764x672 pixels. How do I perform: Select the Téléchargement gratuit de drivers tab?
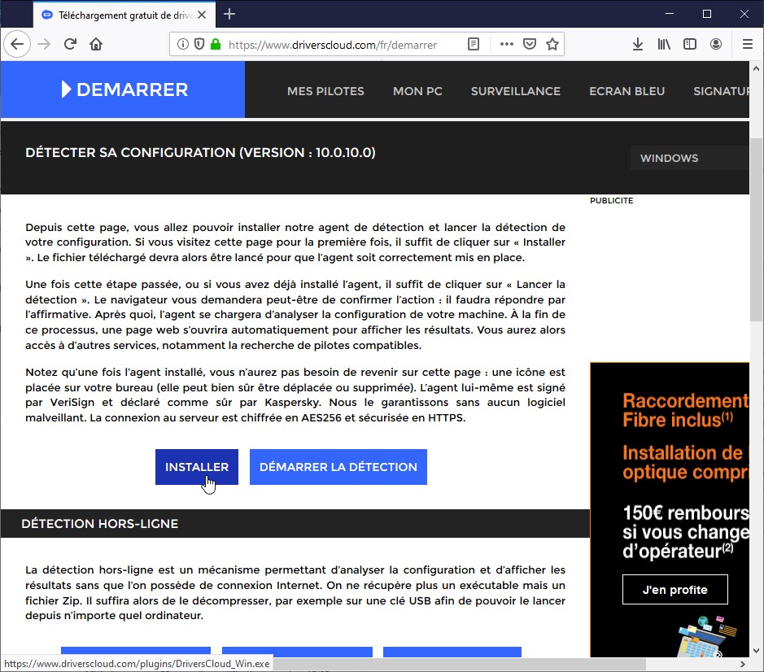tap(124, 15)
